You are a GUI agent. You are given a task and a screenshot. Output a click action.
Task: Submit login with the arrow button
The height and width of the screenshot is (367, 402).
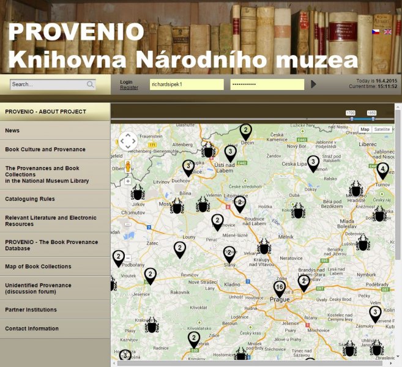click(313, 84)
